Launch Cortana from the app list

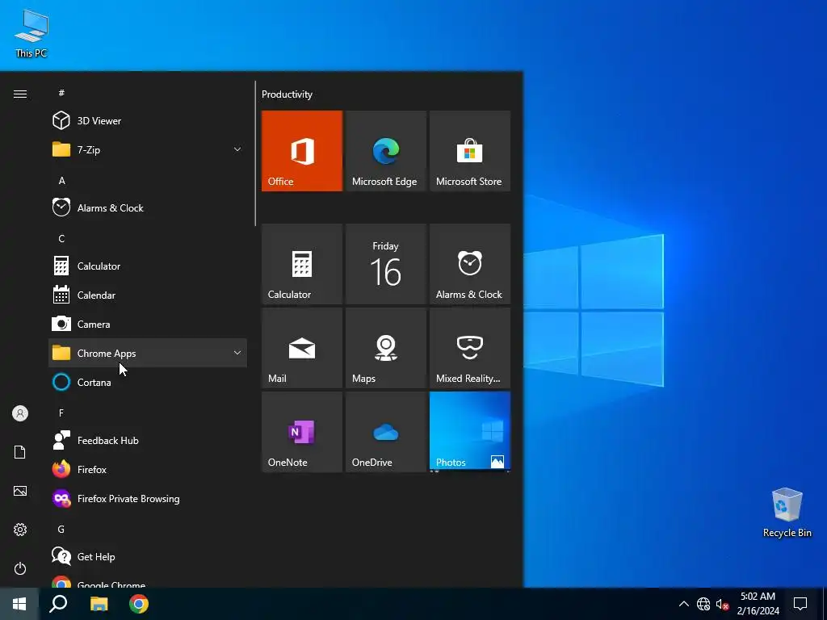[148, 382]
